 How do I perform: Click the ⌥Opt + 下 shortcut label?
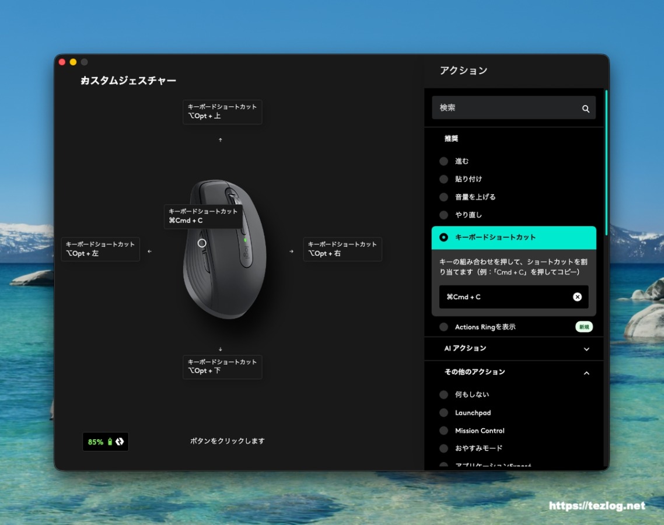(x=222, y=366)
